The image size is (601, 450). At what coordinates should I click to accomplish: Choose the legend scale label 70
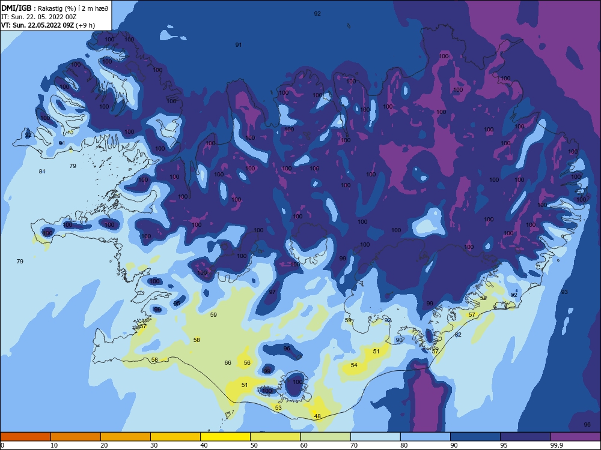point(354,445)
